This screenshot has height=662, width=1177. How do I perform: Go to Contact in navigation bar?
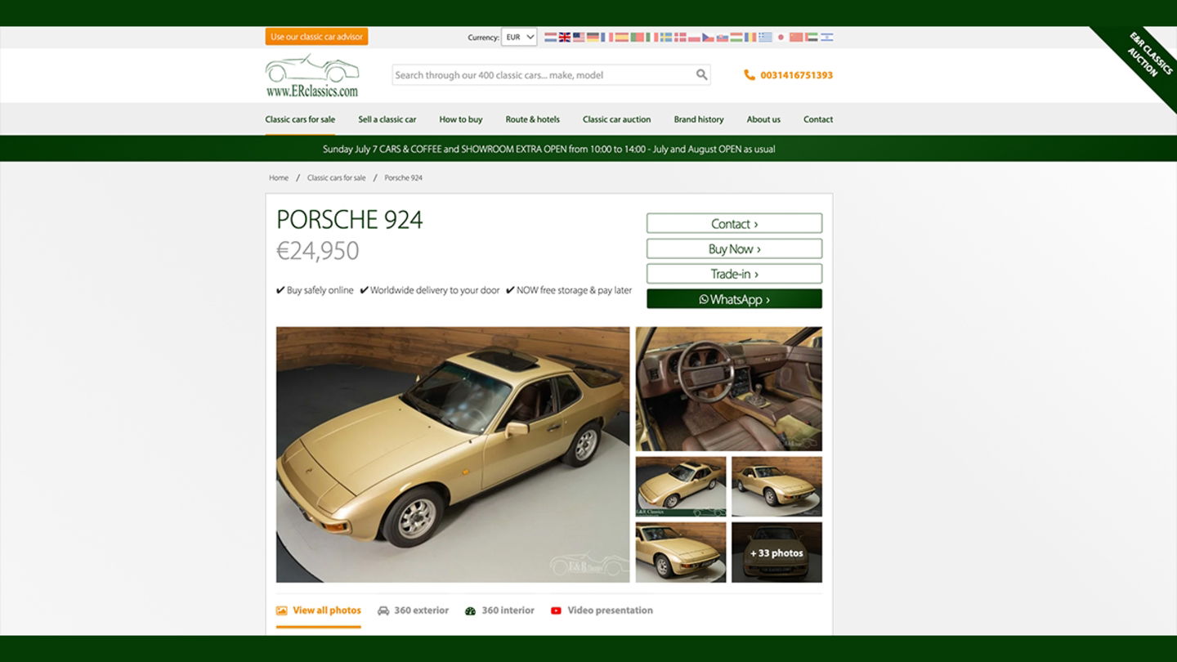(818, 119)
